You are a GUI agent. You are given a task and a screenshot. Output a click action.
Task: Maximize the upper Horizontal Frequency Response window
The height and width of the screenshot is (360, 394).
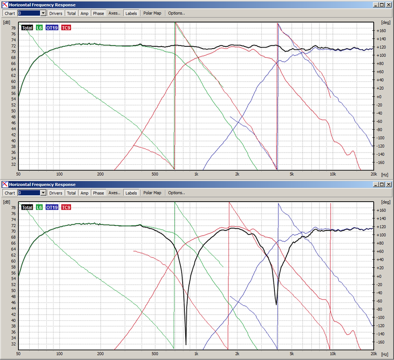[x=382, y=5]
